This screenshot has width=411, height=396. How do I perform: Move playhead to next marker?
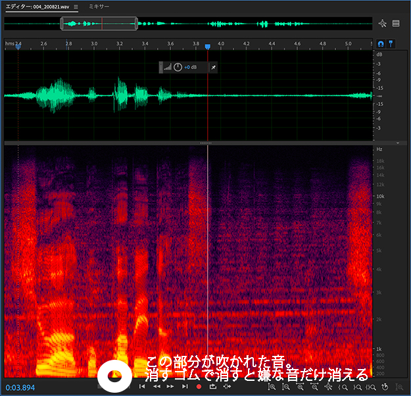(x=185, y=387)
